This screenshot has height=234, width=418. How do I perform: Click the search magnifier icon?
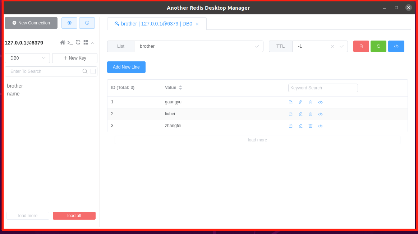[85, 71]
